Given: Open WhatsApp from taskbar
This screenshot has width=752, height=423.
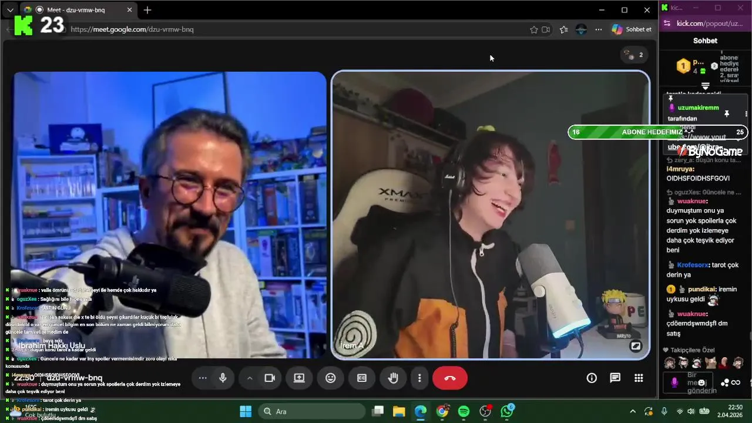Looking at the screenshot, I should click(507, 411).
